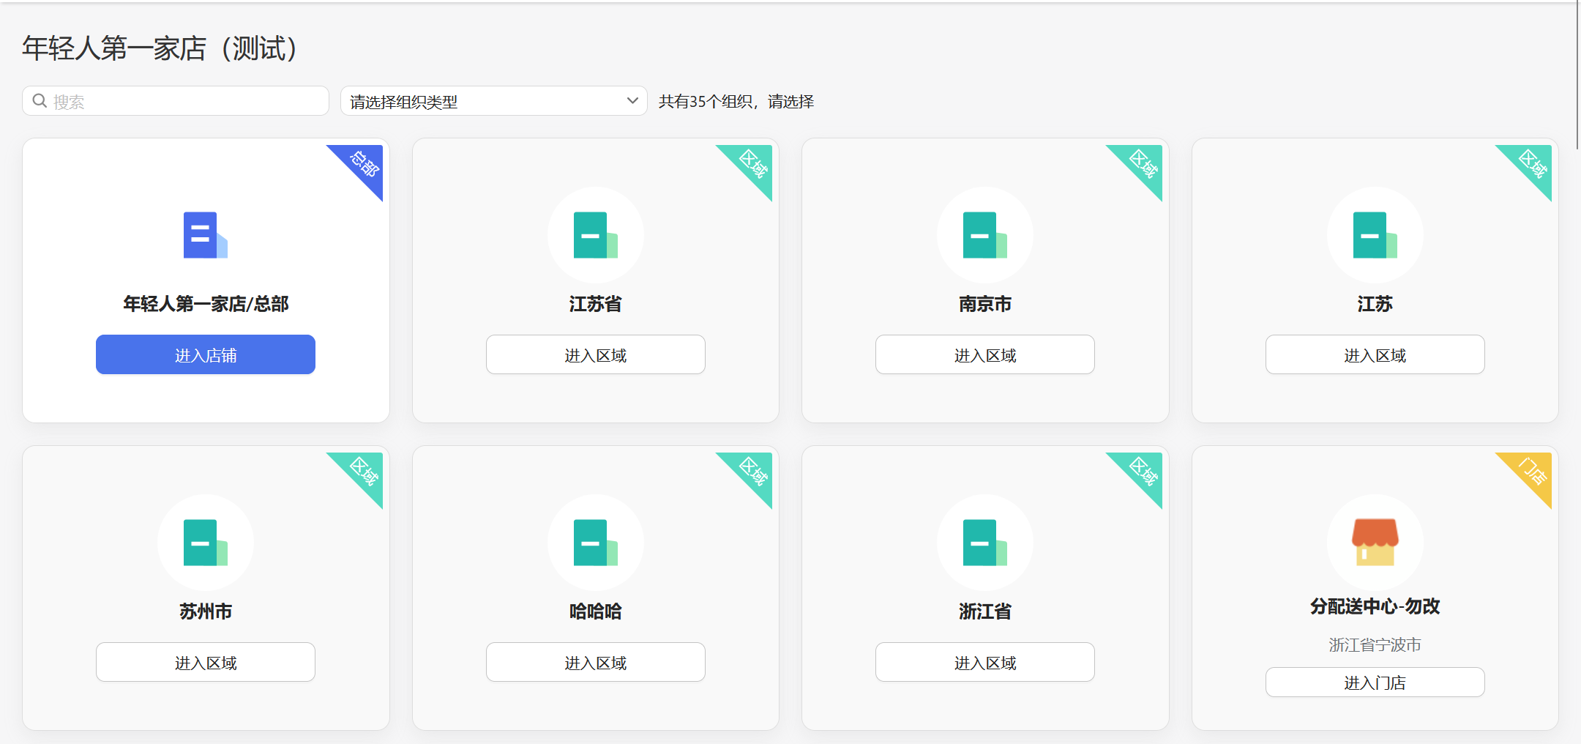1581x744 pixels.
Task: Click the dropdown chevron arrow for organization type
Action: click(632, 101)
